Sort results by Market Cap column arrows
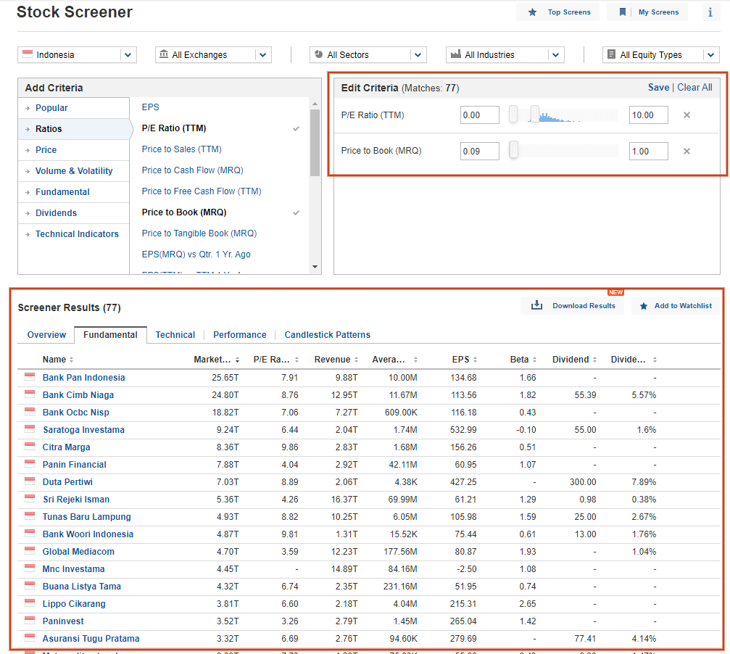 tap(238, 360)
